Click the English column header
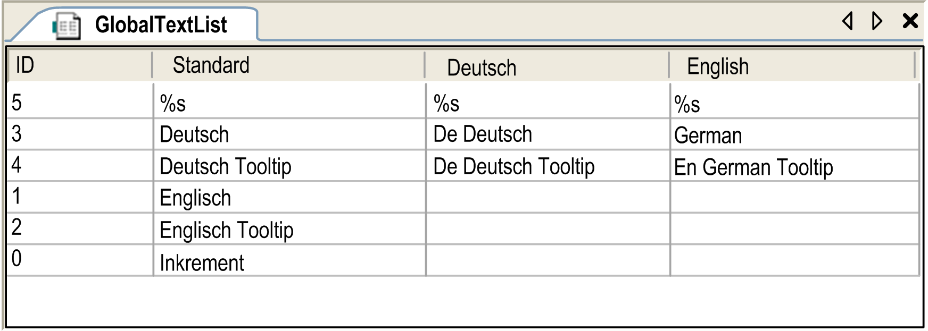 click(791, 67)
